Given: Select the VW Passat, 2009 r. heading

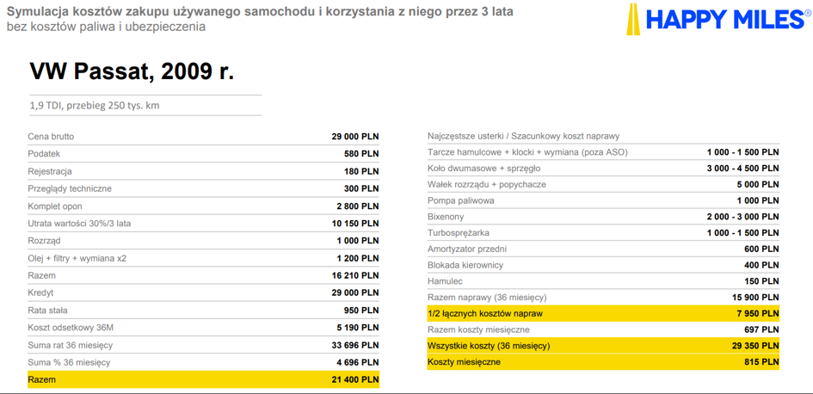Looking at the screenshot, I should pyautogui.click(x=132, y=71).
